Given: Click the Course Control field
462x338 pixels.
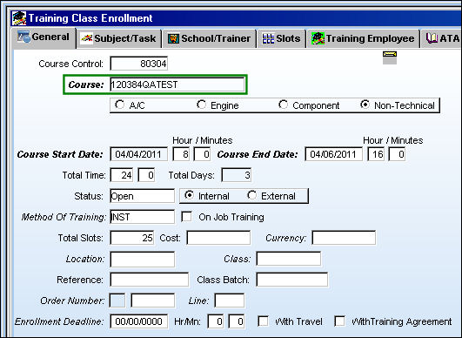Looking at the screenshot, I should pos(139,64).
